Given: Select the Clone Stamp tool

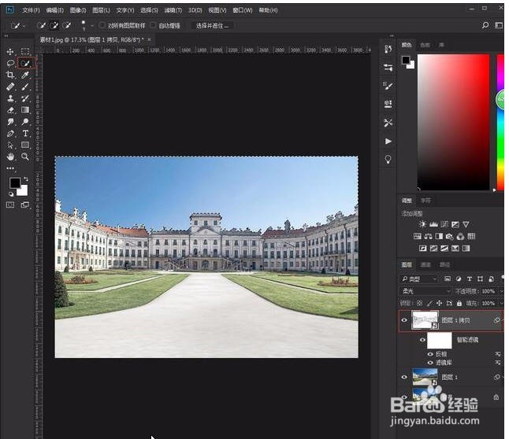Looking at the screenshot, I should [10, 98].
